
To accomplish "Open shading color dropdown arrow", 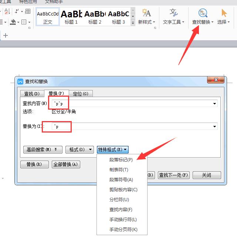I will pyautogui.click(x=18, y=22).
